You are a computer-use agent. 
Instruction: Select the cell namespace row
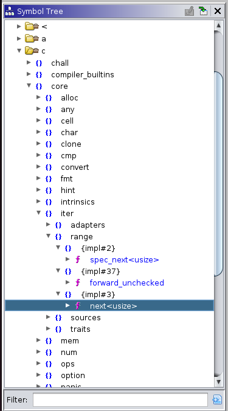coord(67,121)
